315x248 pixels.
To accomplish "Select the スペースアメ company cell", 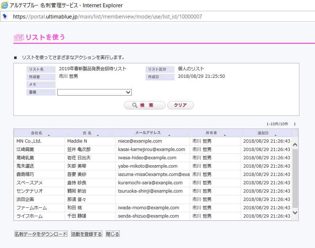I will 39,182.
